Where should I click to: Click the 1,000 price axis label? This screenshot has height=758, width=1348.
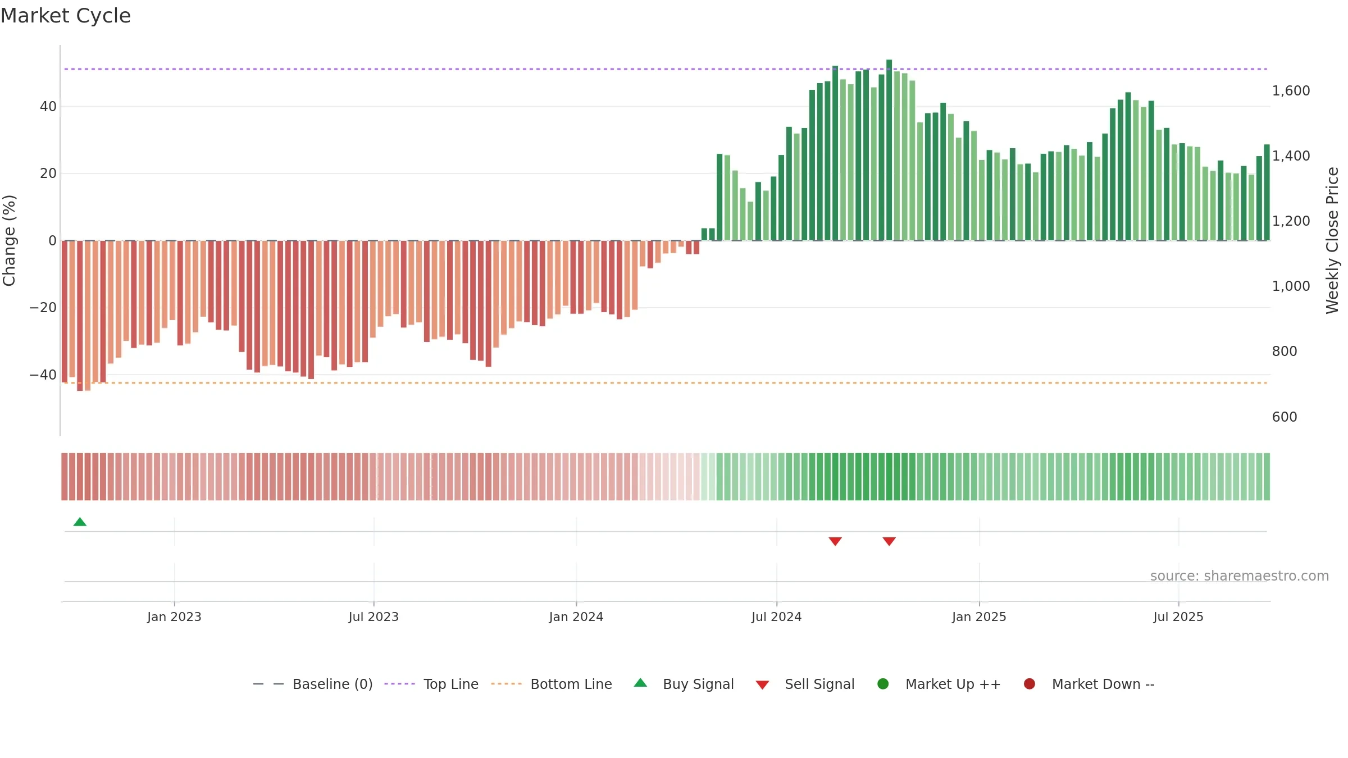point(1291,286)
